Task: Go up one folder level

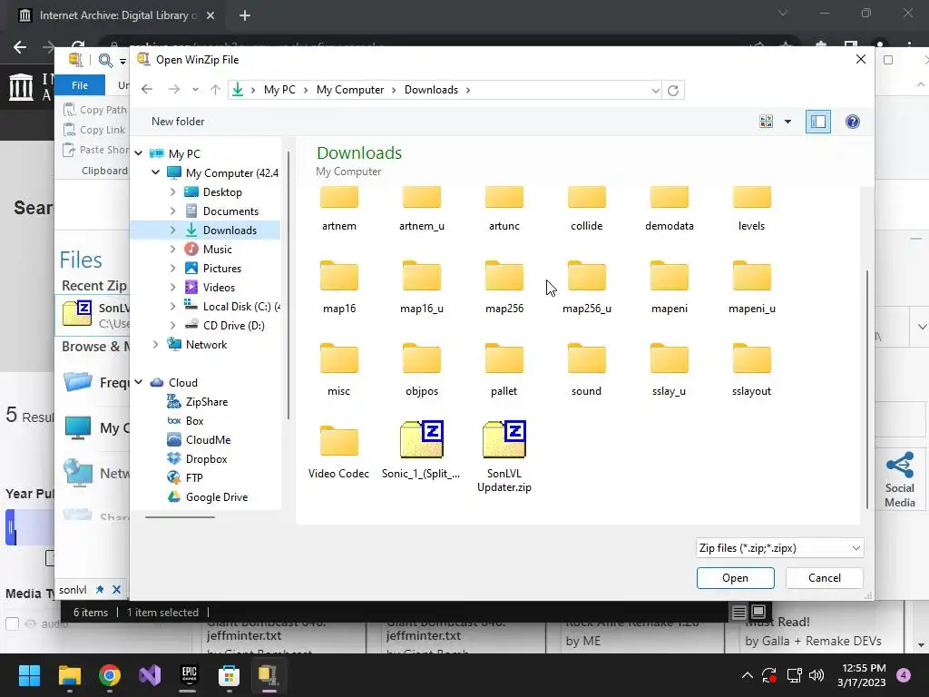Action: pos(215,90)
